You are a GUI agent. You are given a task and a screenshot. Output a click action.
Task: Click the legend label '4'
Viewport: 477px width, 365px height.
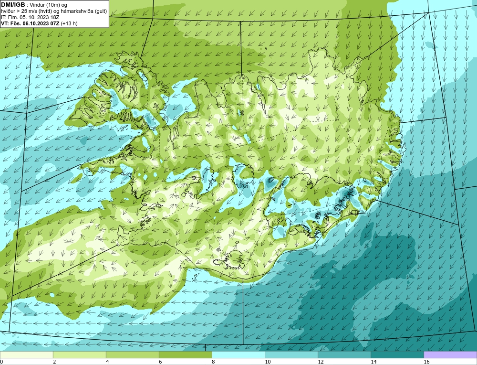[107, 362]
